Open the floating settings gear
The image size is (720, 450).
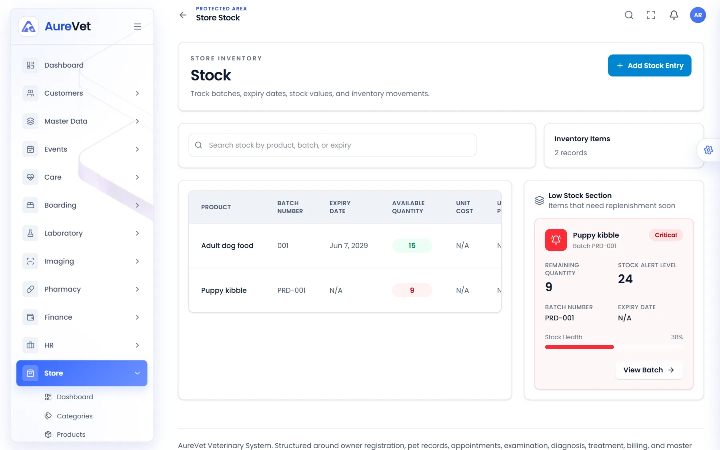point(708,150)
